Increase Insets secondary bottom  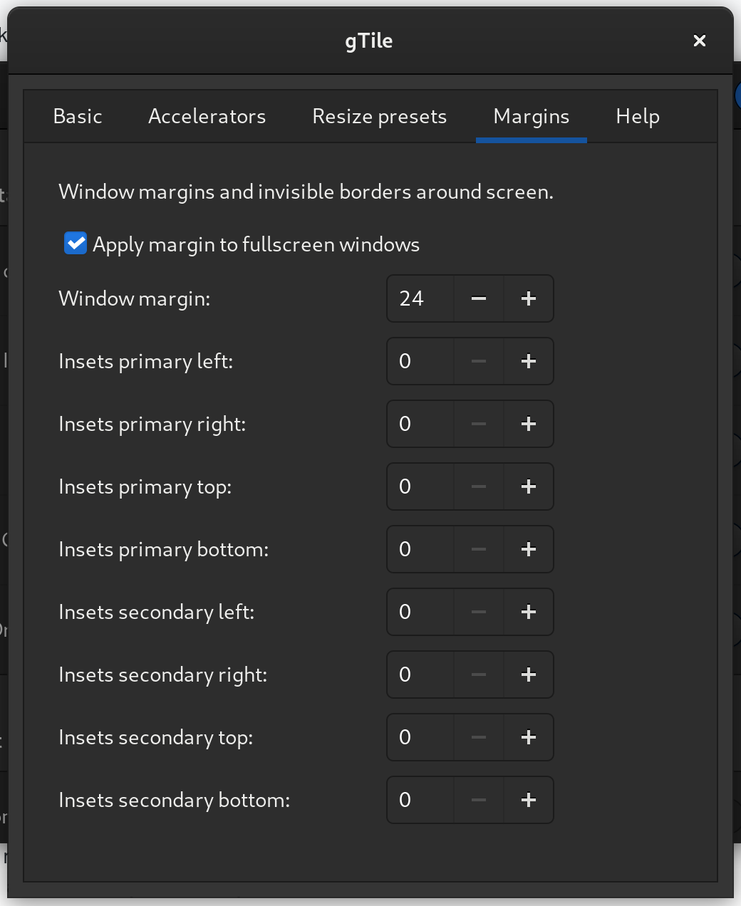[529, 800]
